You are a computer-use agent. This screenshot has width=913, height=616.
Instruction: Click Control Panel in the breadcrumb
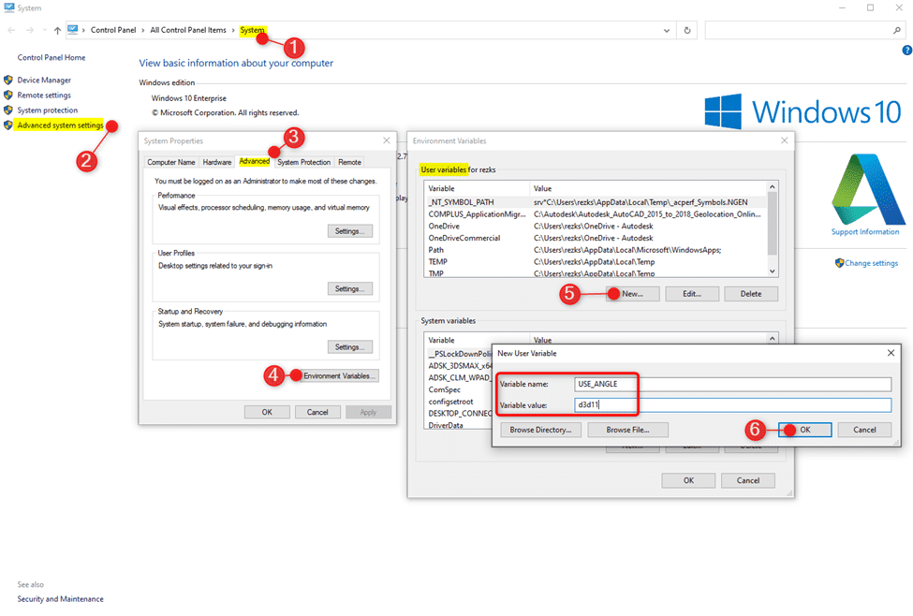coord(113,30)
